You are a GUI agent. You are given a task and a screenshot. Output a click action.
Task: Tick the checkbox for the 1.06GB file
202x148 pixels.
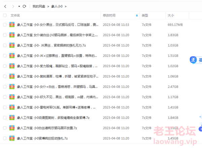click(x=5, y=76)
